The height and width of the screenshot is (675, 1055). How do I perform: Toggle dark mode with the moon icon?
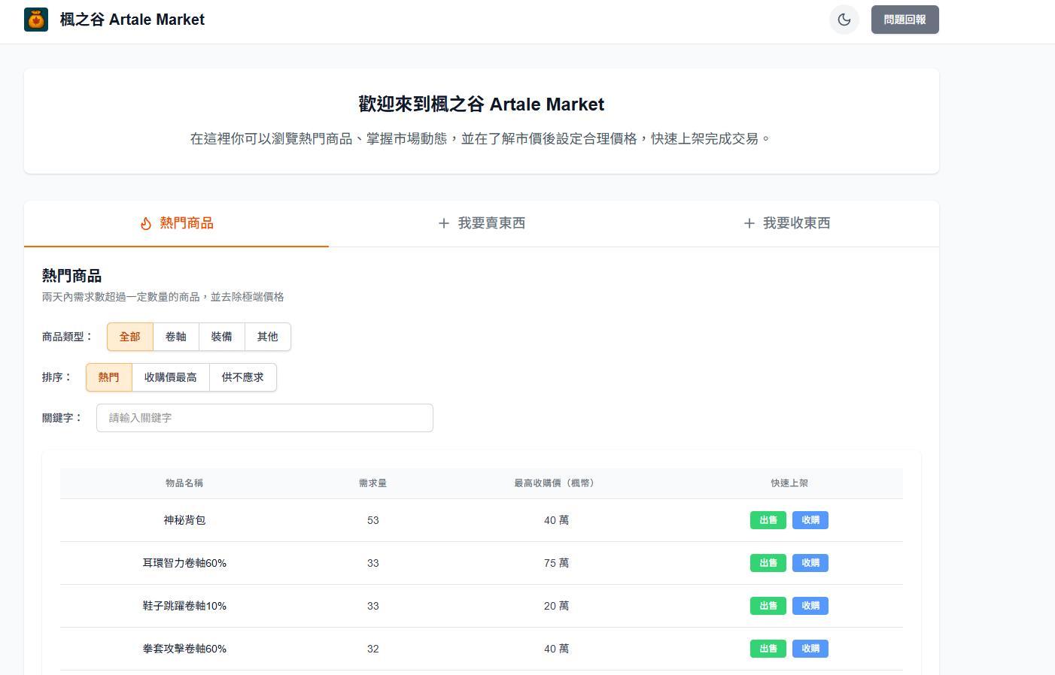pyautogui.click(x=844, y=20)
